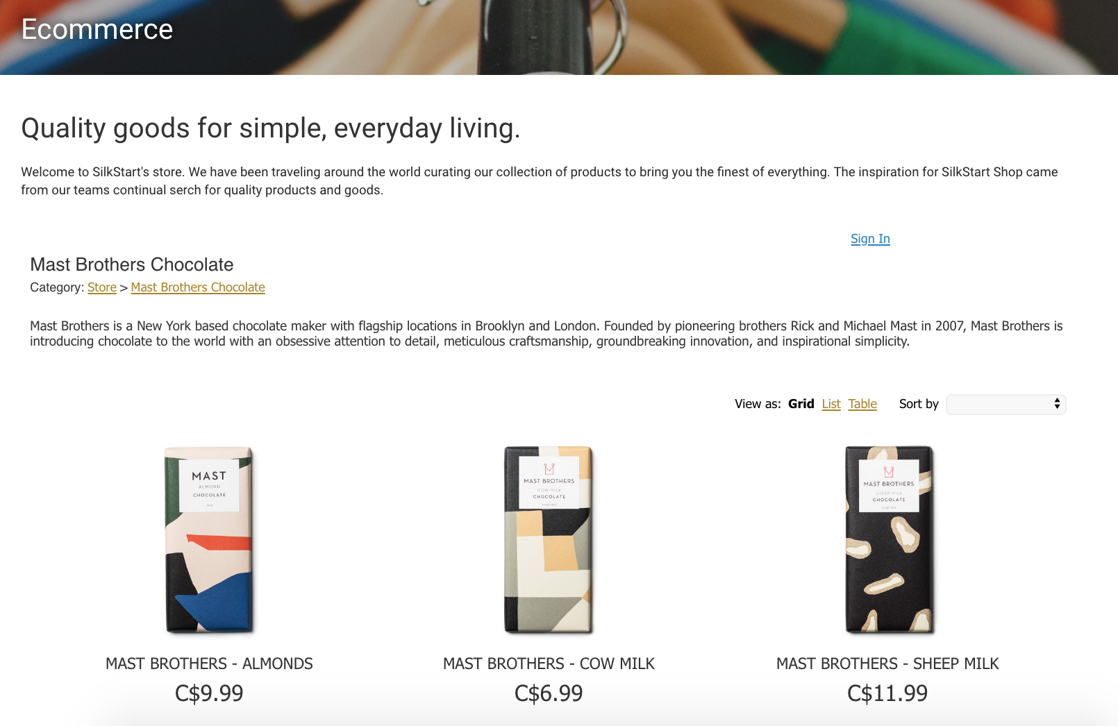Click the Mast Brothers - Almonds product title
The width and height of the screenshot is (1118, 726).
pyautogui.click(x=209, y=664)
